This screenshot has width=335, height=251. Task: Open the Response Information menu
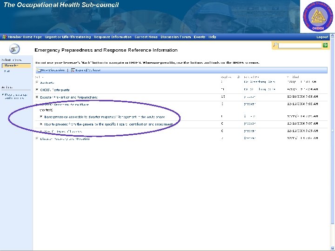pyautogui.click(x=113, y=37)
